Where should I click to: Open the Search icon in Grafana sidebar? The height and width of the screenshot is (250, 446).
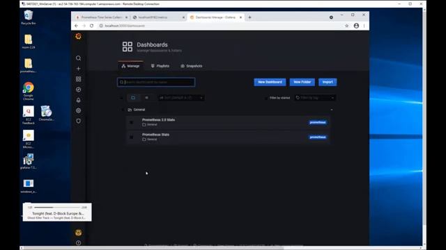(x=79, y=58)
